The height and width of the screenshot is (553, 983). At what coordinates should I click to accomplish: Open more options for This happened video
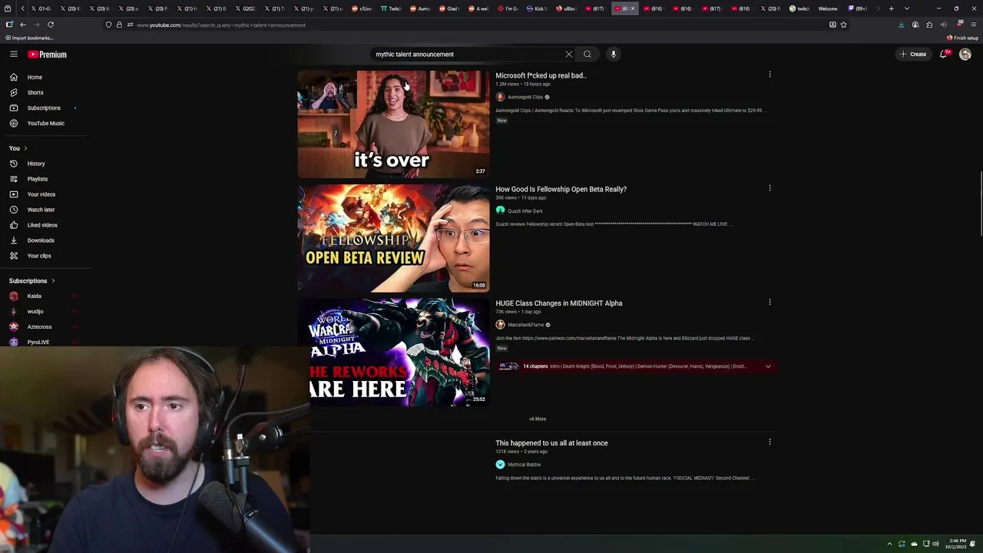pyautogui.click(x=770, y=442)
